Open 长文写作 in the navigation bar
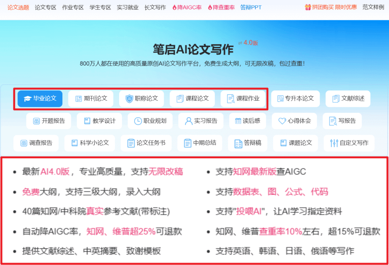 pyautogui.click(x=155, y=7)
